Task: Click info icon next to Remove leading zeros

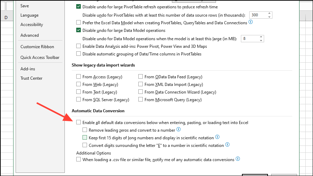Action: pyautogui.click(x=179, y=130)
